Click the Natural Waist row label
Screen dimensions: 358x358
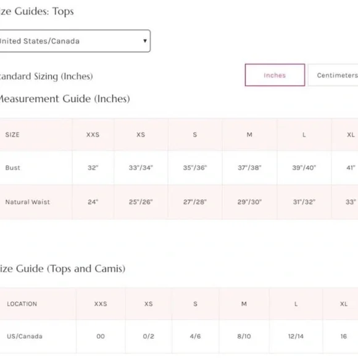click(27, 202)
